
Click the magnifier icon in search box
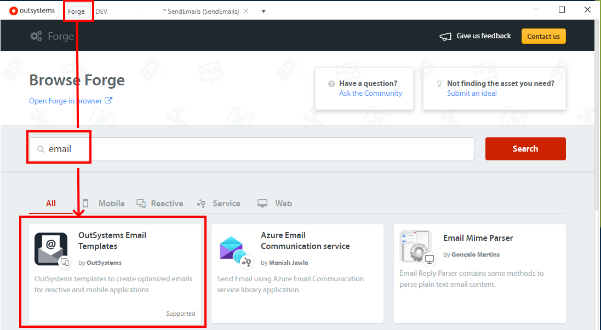[41, 149]
